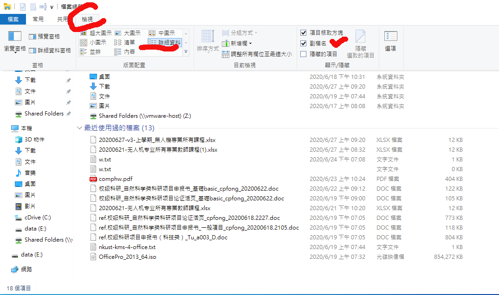The height and width of the screenshot is (295, 499).
Task: Enable the 隱藏的項目 hidden items checkbox
Action: click(304, 54)
